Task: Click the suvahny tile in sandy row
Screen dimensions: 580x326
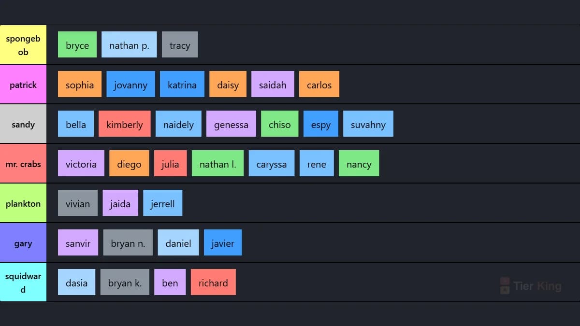Action: tap(368, 124)
